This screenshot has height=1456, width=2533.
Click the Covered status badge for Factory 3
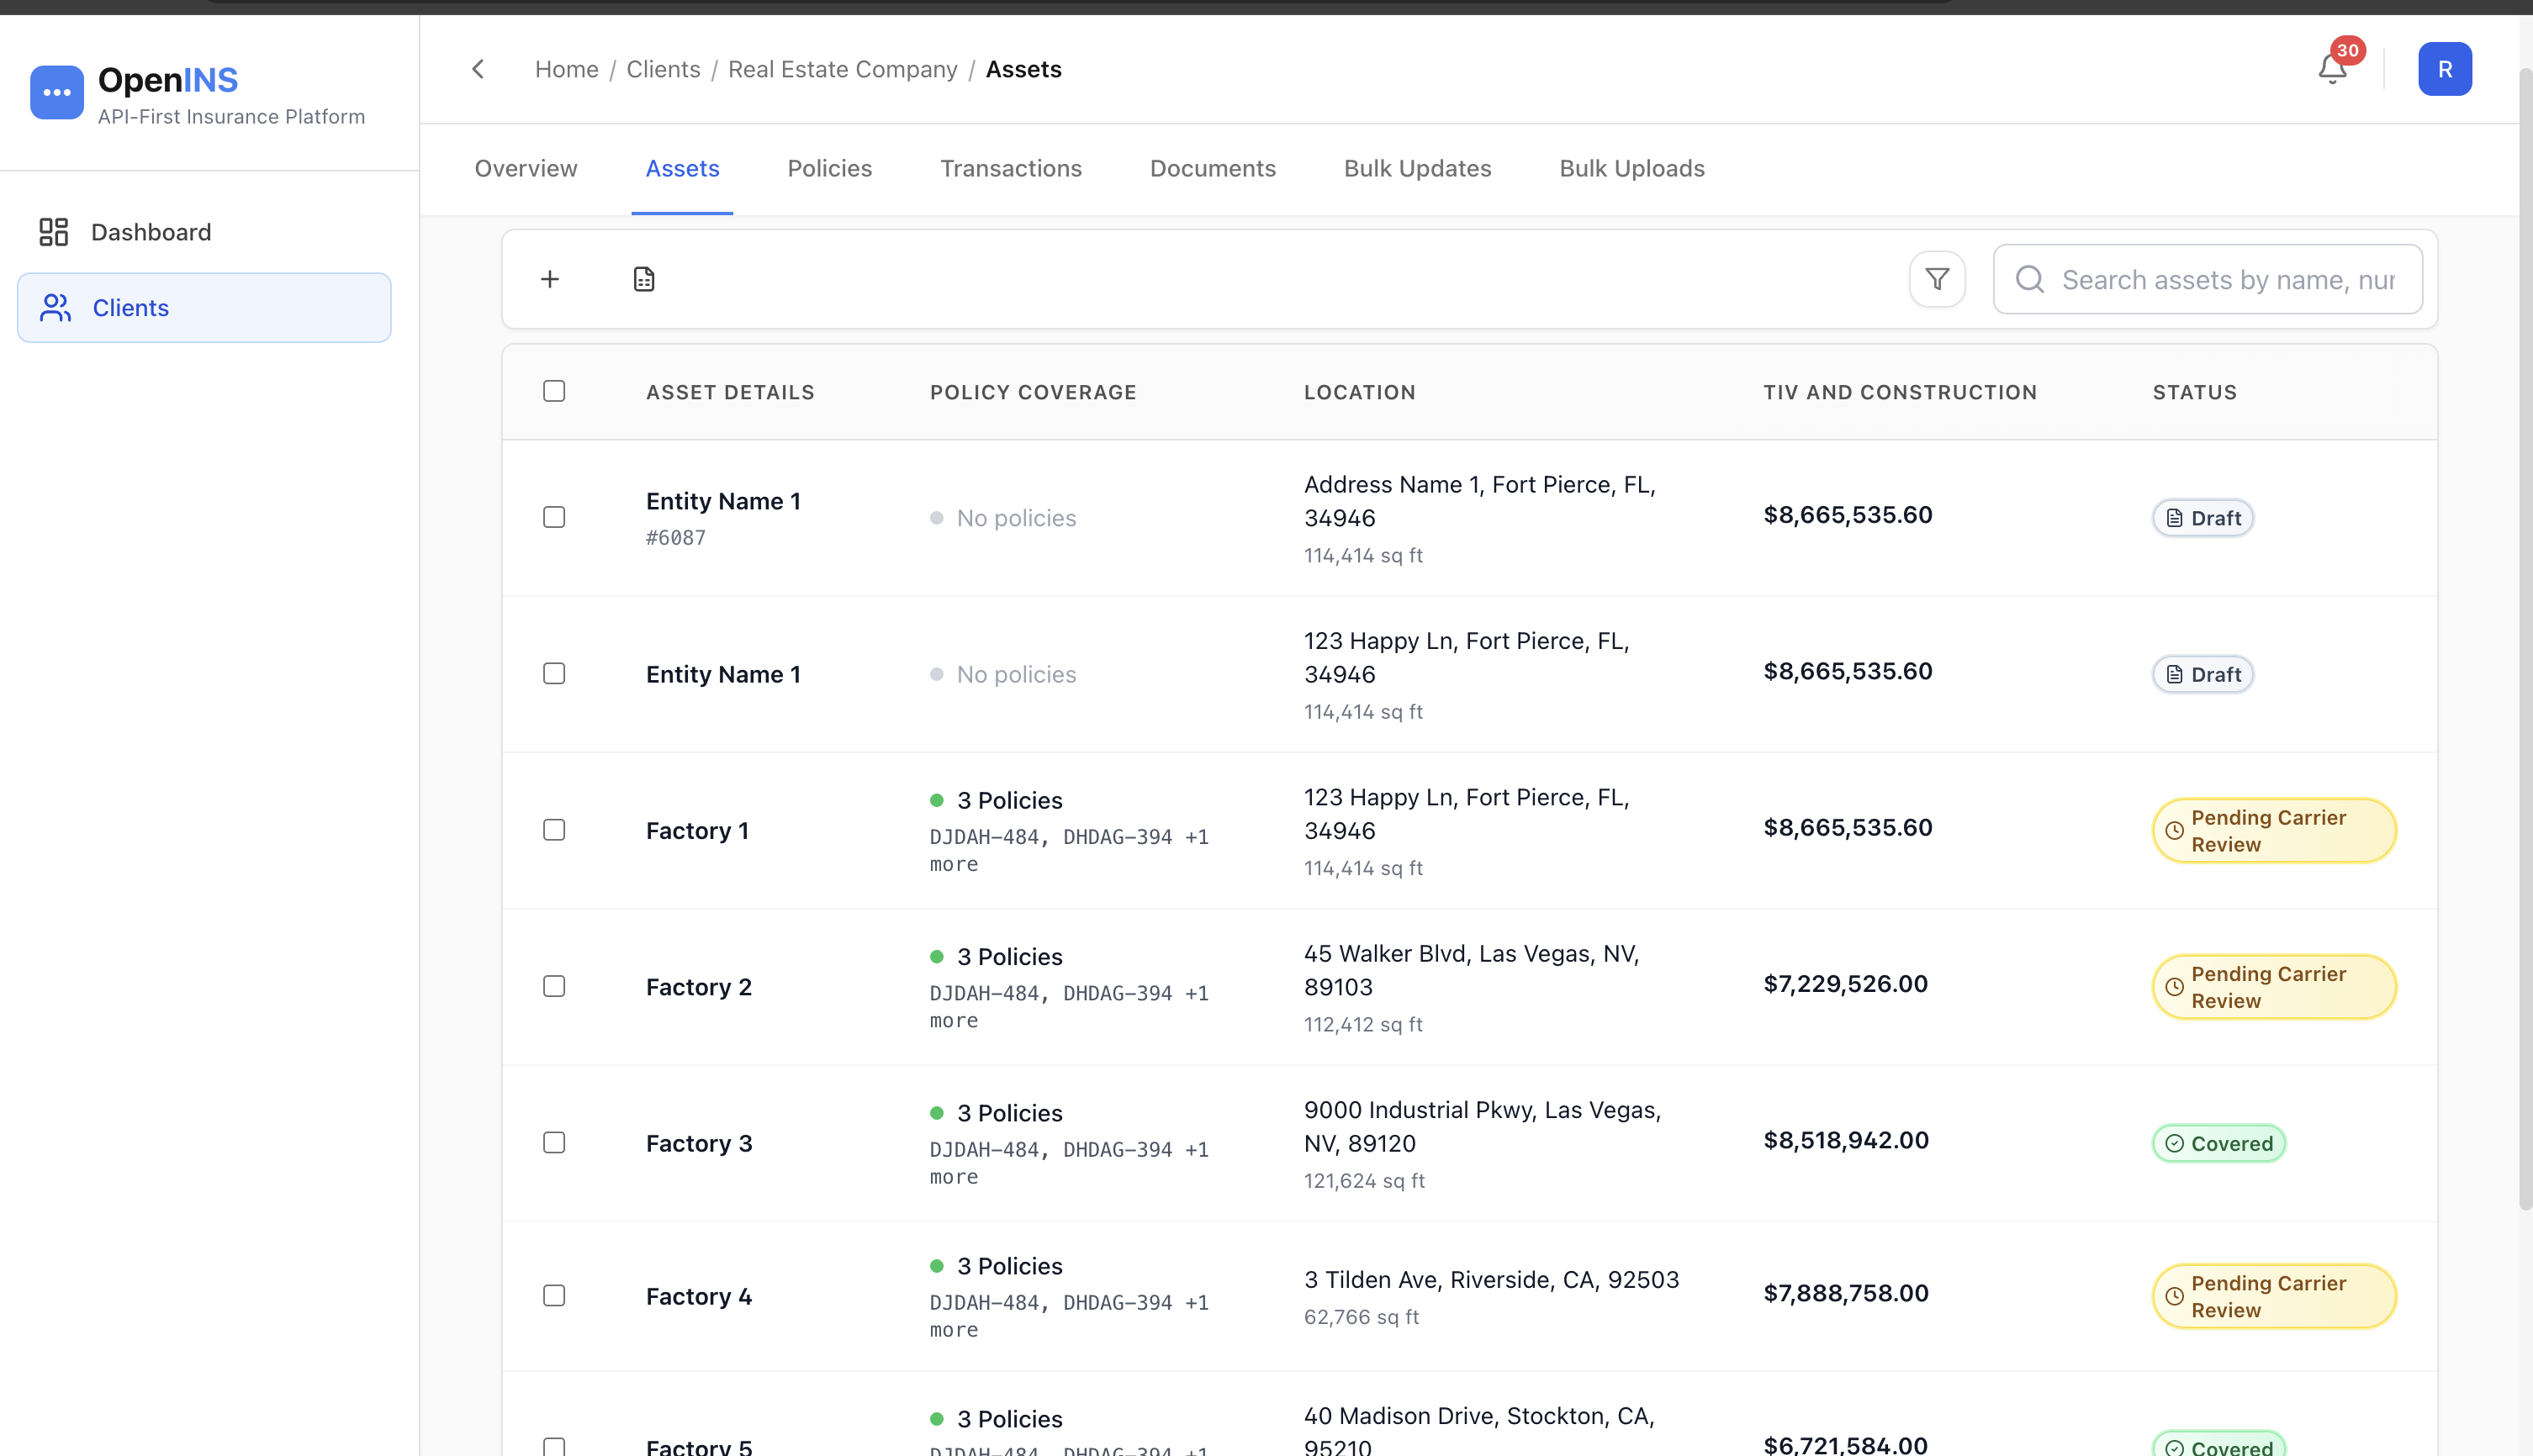pos(2218,1142)
